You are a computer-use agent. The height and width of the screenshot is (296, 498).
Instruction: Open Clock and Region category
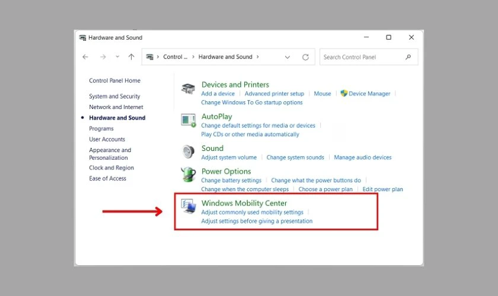click(111, 168)
